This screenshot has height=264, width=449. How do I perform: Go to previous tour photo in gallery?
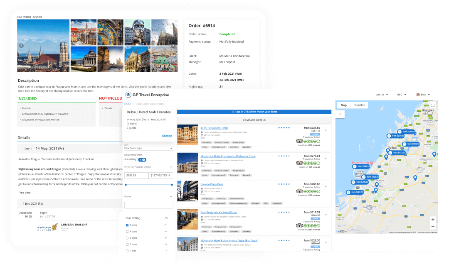click(21, 46)
